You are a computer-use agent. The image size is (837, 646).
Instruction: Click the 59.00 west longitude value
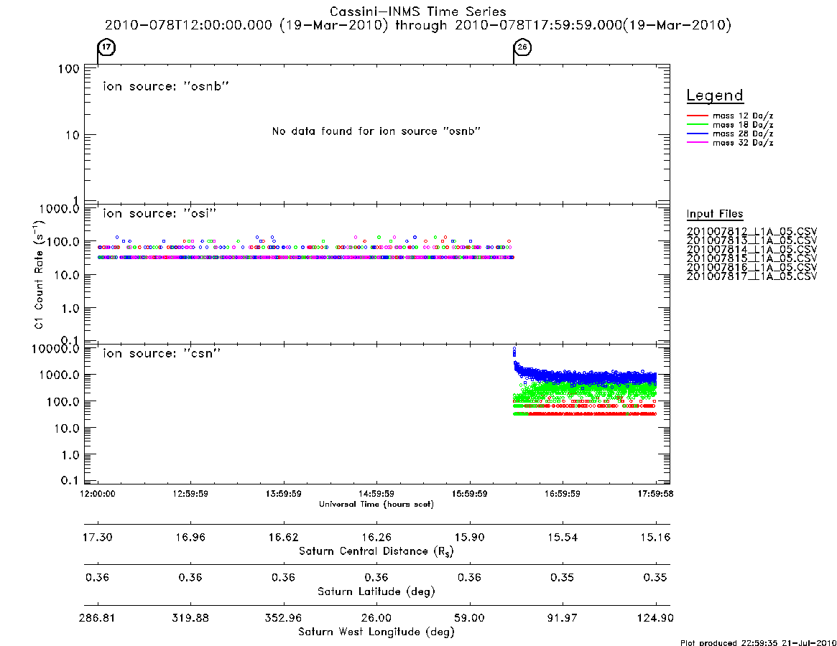[470, 618]
